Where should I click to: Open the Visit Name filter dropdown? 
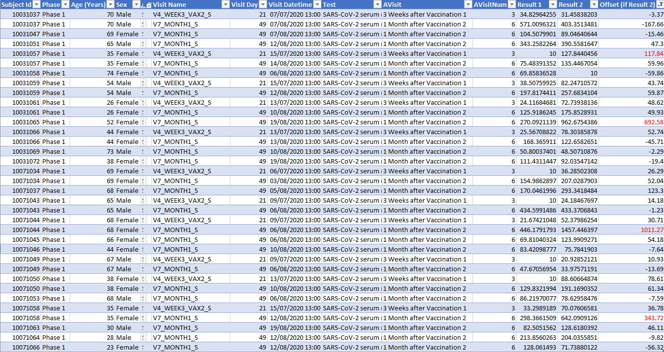point(225,4)
